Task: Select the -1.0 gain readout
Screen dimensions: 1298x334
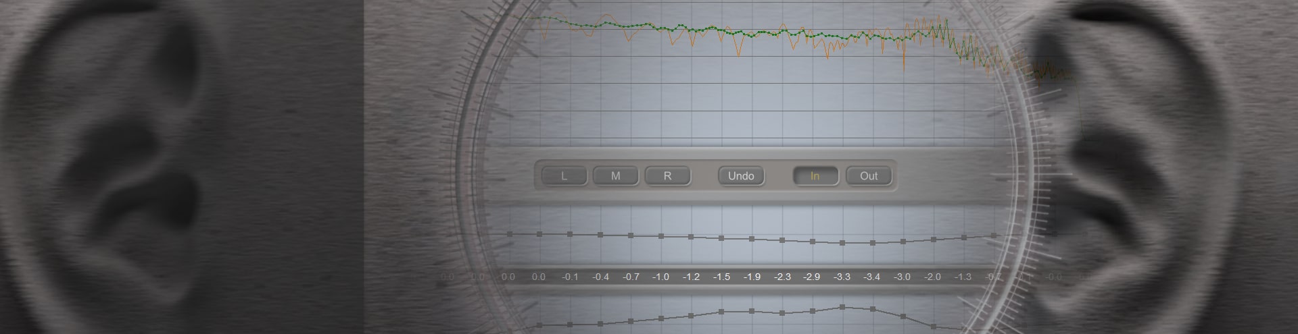Action: (660, 277)
